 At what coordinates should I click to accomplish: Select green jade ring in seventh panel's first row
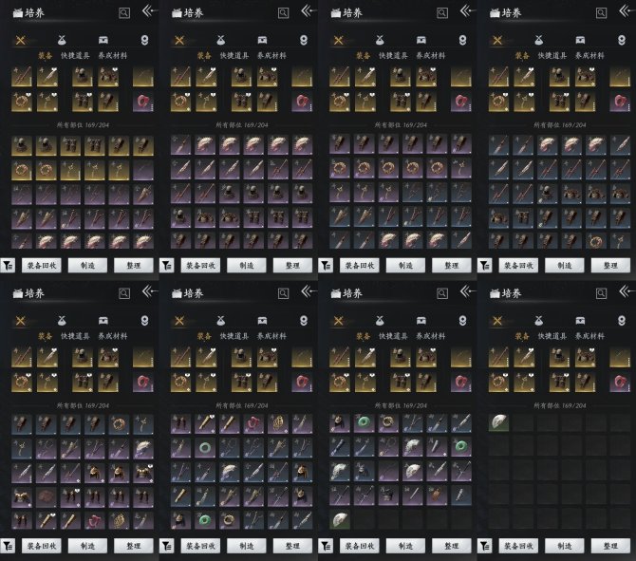point(364,422)
